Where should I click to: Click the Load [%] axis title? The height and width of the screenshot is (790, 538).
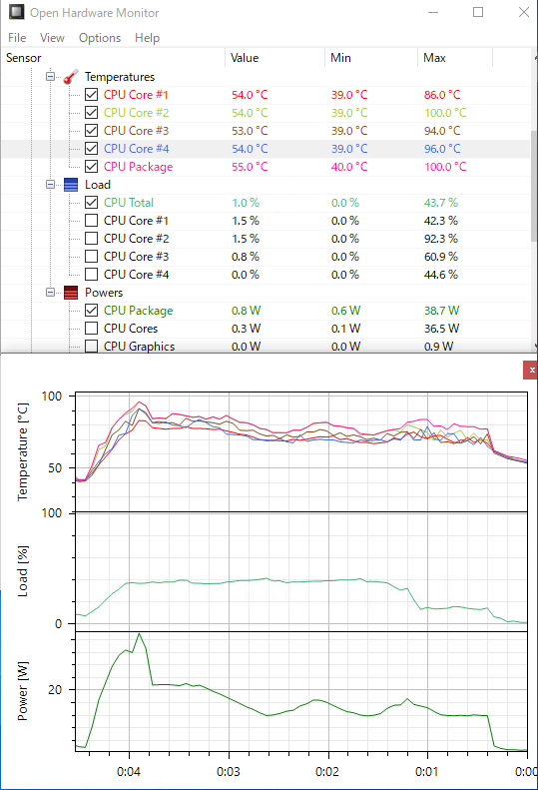pos(23,571)
